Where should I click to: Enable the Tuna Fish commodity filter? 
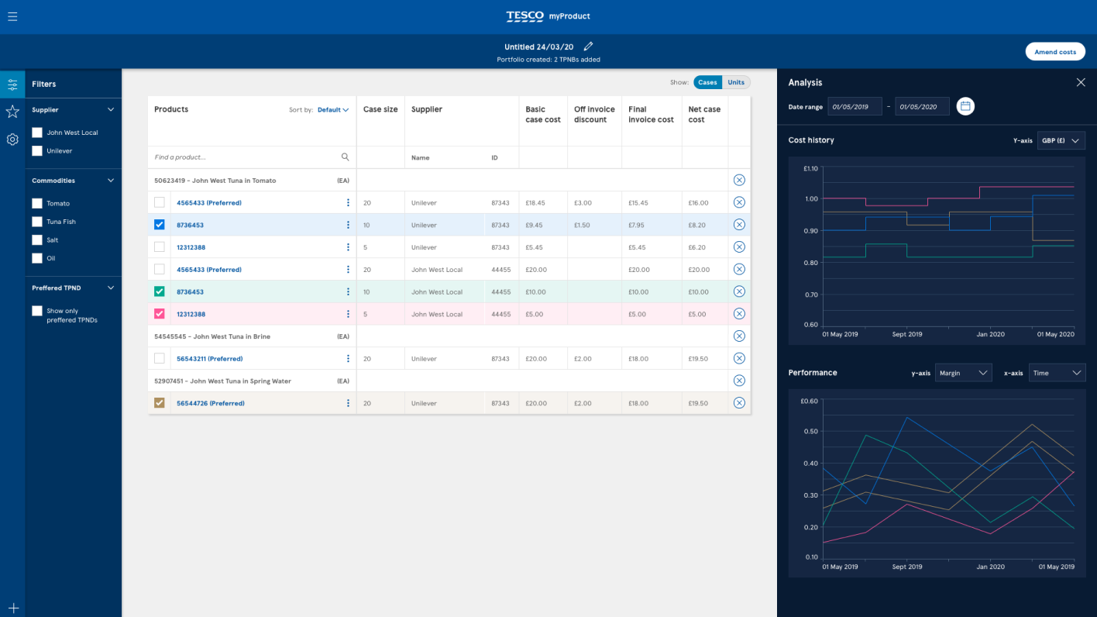(x=37, y=222)
